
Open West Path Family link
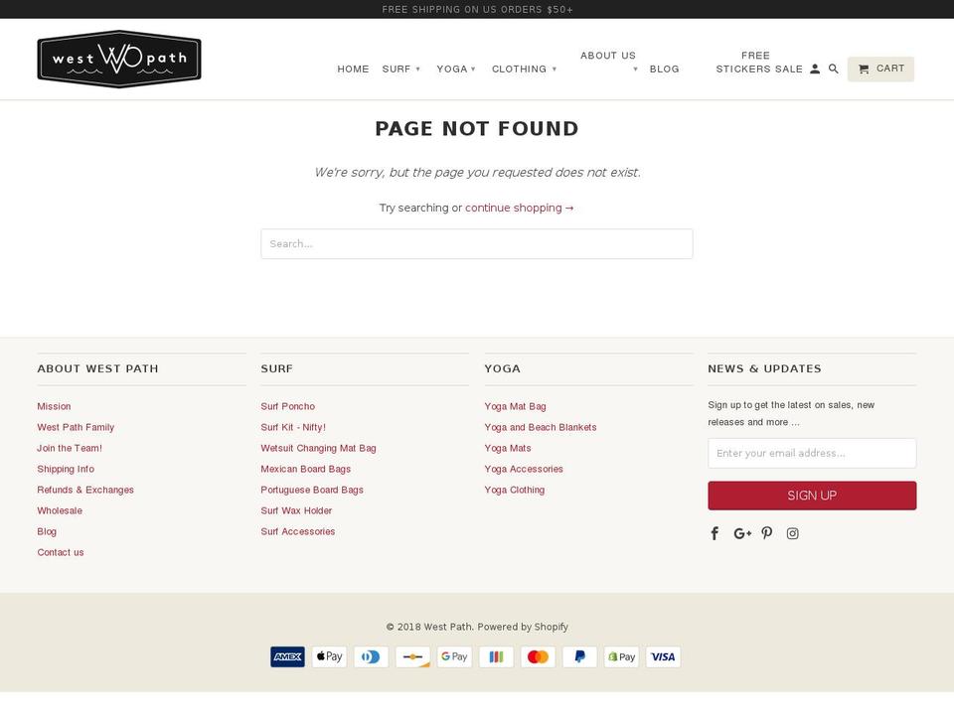76,427
